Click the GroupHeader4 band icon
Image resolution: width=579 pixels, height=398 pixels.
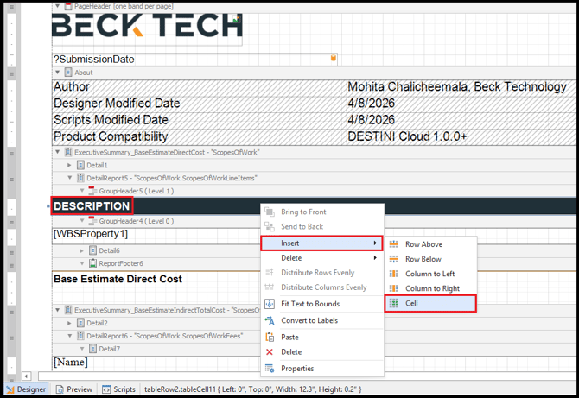pyautogui.click(x=92, y=221)
